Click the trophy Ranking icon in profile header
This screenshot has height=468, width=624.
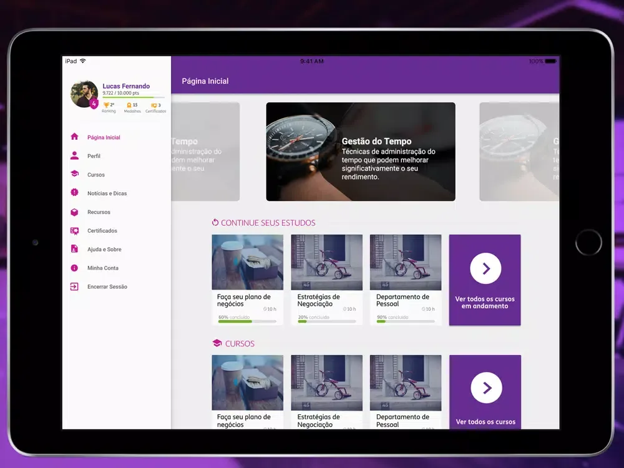pyautogui.click(x=106, y=105)
